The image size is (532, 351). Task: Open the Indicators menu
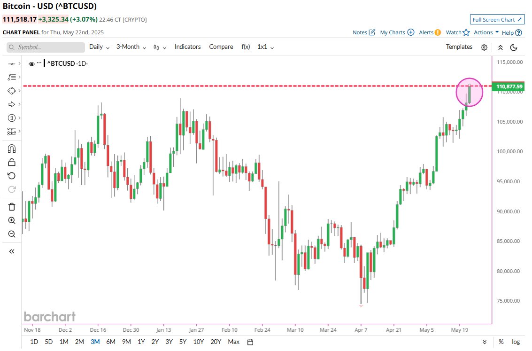[188, 47]
